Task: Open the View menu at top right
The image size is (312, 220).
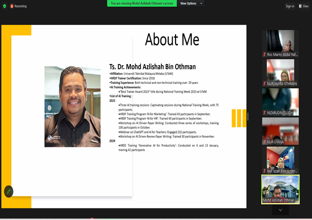Action: pyautogui.click(x=304, y=6)
